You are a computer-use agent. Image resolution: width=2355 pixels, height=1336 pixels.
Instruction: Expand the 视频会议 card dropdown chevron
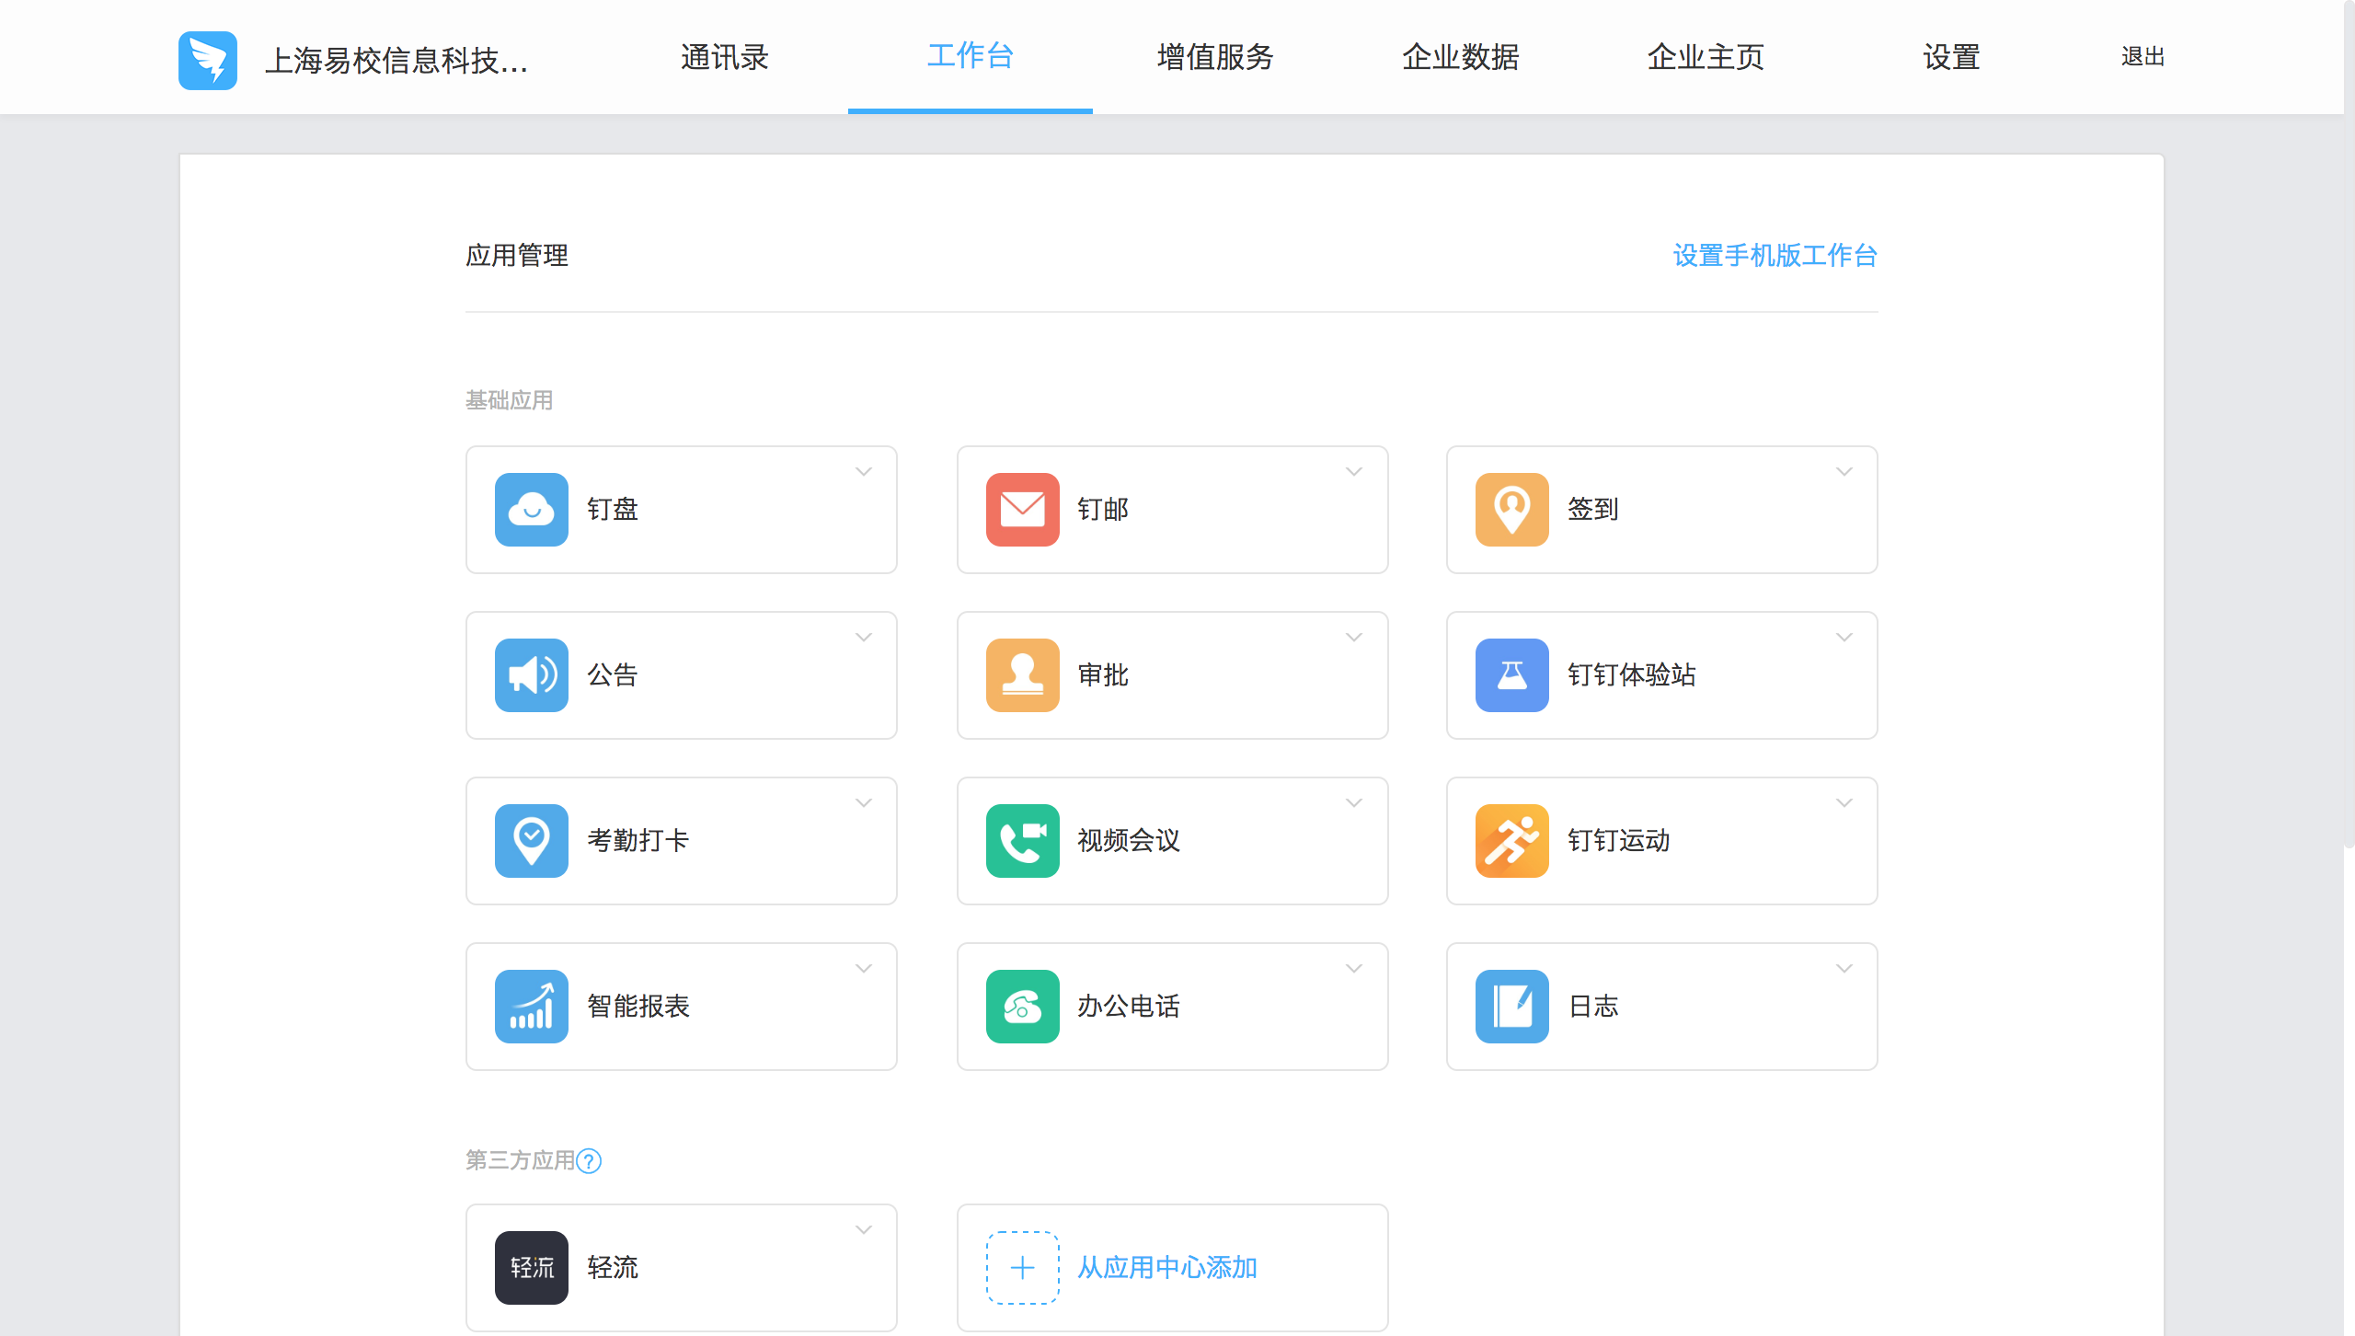click(1354, 803)
